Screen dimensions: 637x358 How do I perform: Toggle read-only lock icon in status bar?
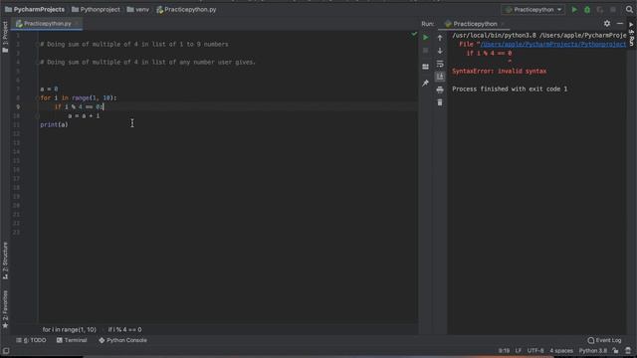pyautogui.click(x=616, y=351)
